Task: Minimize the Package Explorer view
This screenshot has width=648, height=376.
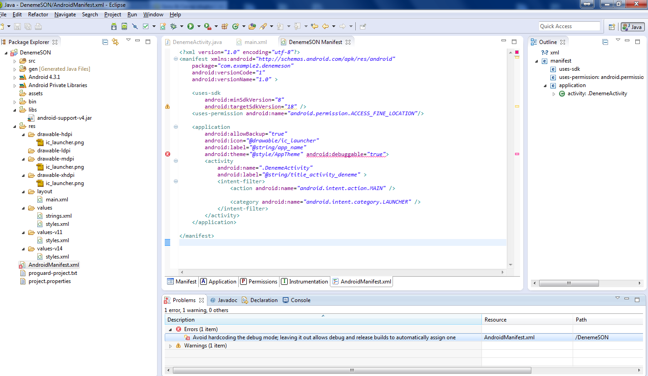Action: click(x=137, y=41)
